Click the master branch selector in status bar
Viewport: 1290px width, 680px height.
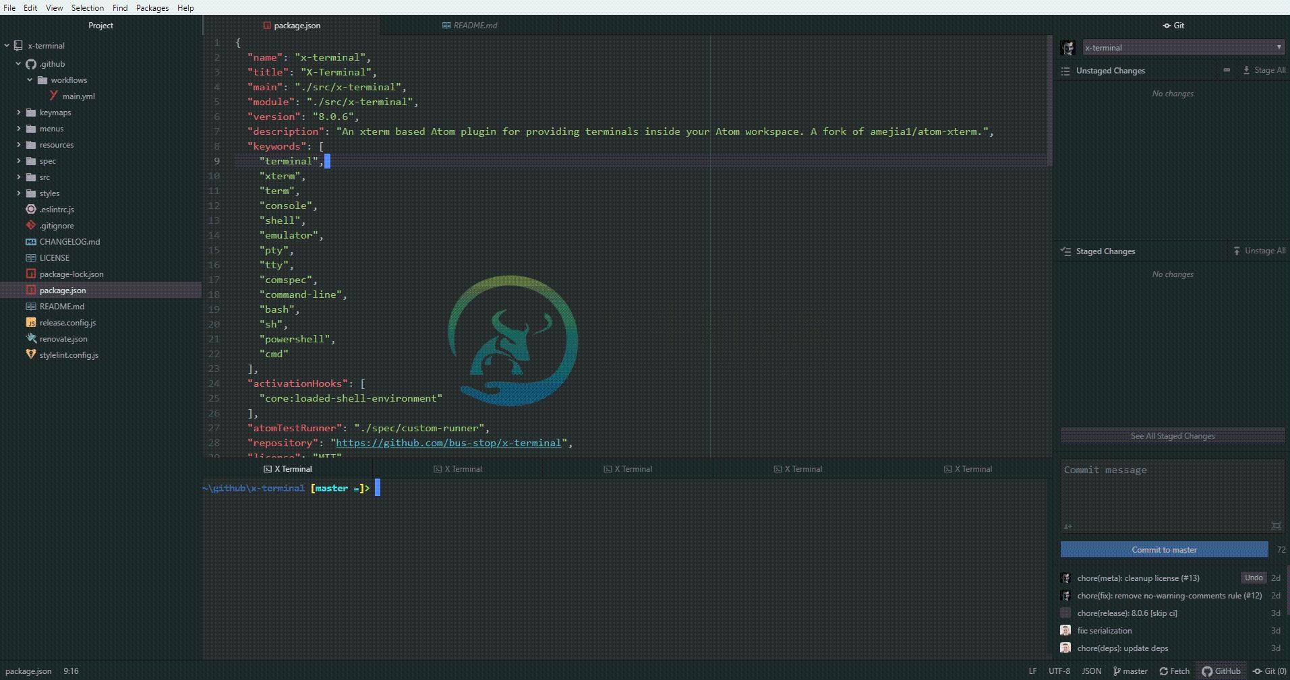click(1130, 671)
